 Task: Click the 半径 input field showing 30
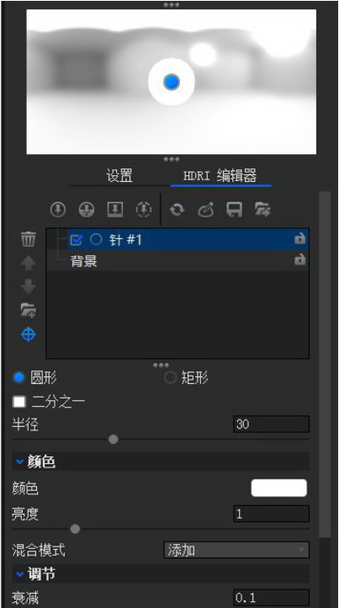(271, 424)
